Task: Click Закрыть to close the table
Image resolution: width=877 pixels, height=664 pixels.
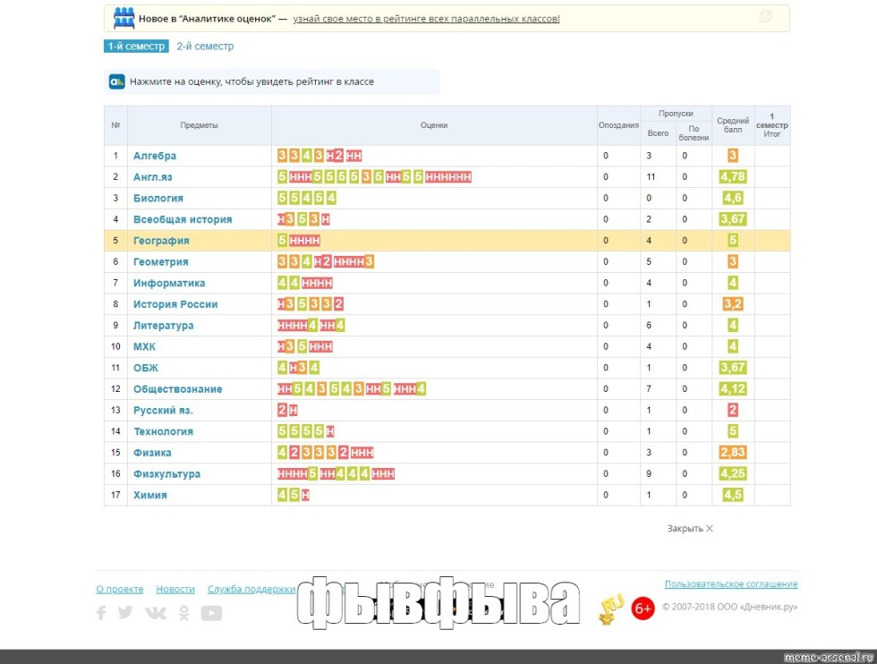Action: coord(689,529)
